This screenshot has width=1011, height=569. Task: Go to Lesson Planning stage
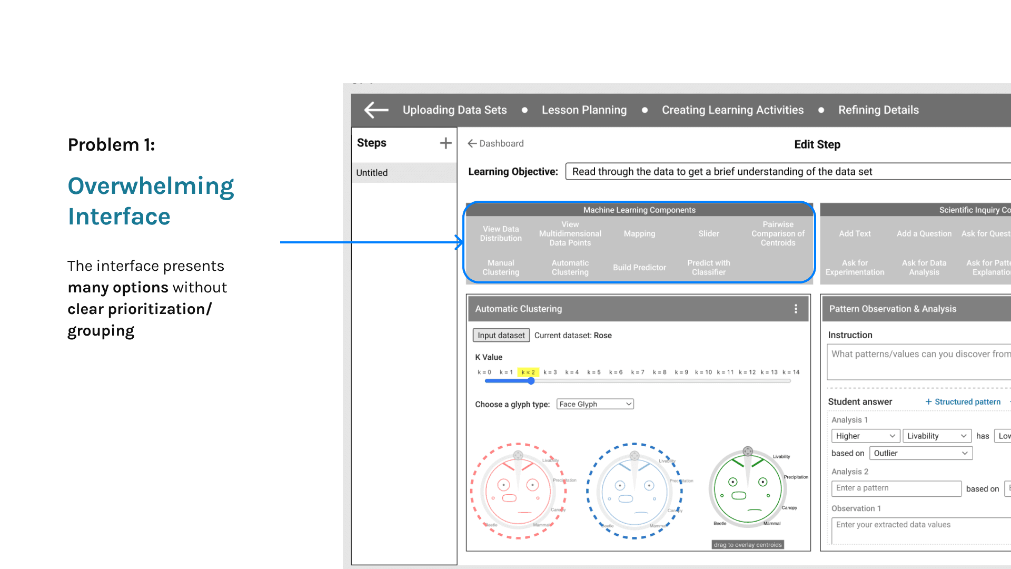(584, 110)
